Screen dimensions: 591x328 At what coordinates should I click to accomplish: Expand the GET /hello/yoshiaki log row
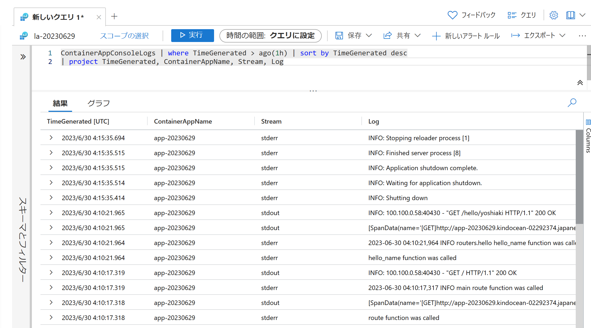[x=51, y=213]
